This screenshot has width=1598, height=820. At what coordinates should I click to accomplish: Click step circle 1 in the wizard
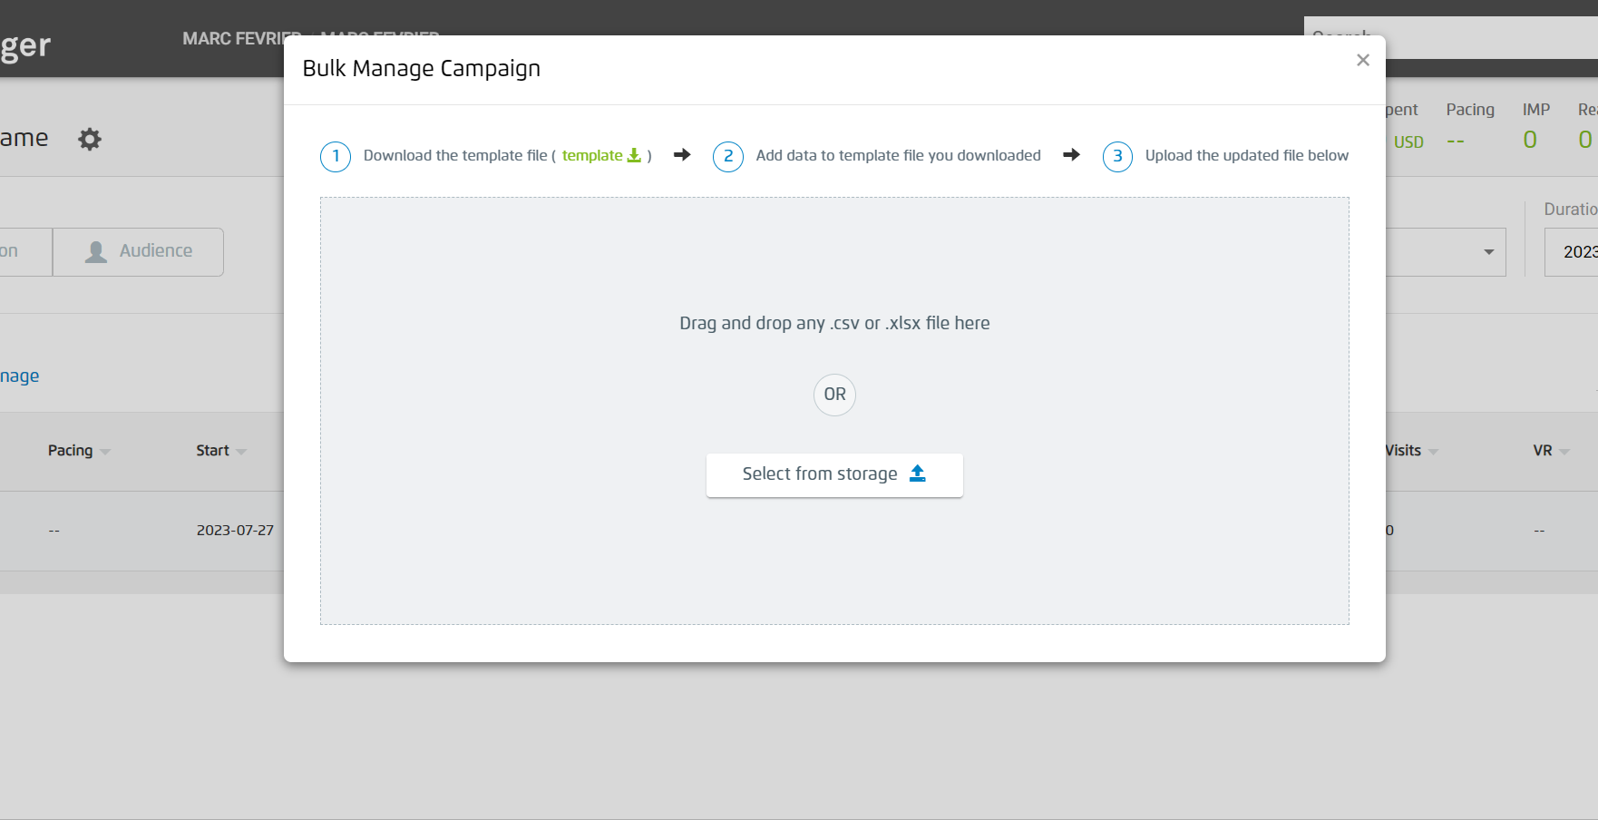335,156
